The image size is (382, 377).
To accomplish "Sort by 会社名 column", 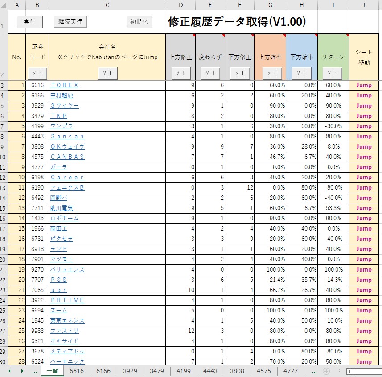I will [107, 73].
